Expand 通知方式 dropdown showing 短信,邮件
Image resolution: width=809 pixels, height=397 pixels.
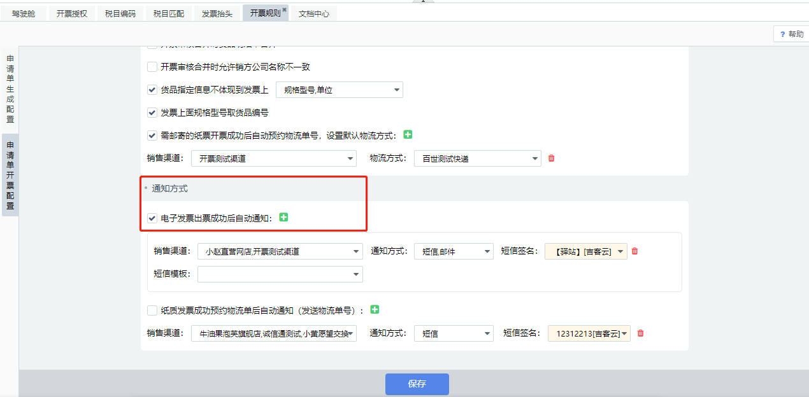[453, 251]
